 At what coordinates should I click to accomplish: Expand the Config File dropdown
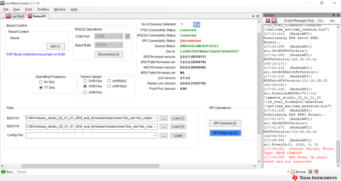[x=155, y=135]
